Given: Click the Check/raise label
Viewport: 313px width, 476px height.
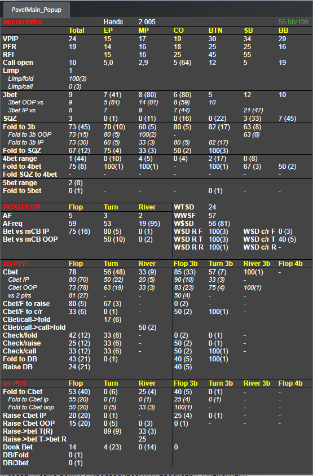Looking at the screenshot, I should (x=21, y=343).
